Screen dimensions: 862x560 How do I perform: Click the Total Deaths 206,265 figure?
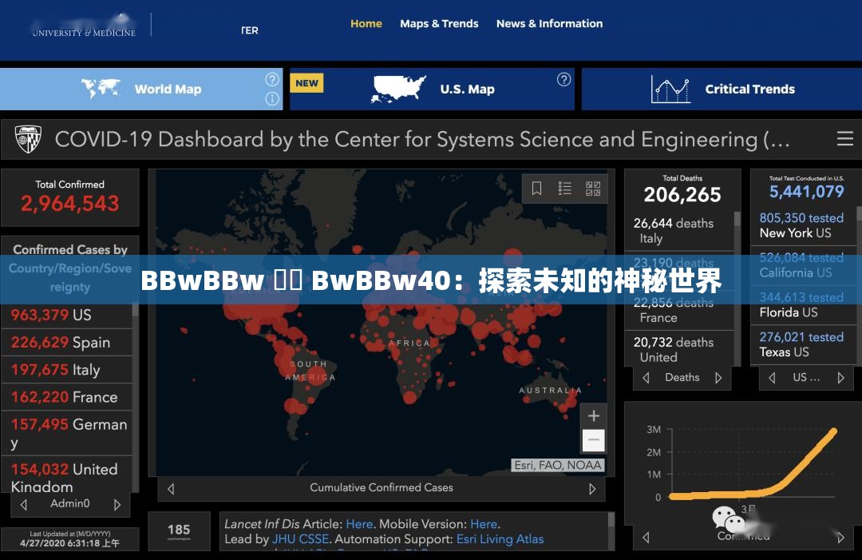[682, 195]
